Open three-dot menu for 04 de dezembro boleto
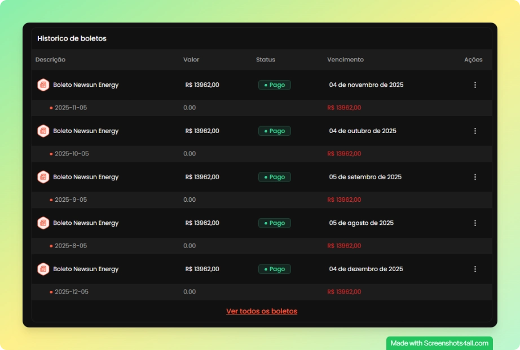The width and height of the screenshot is (520, 350). [x=475, y=269]
